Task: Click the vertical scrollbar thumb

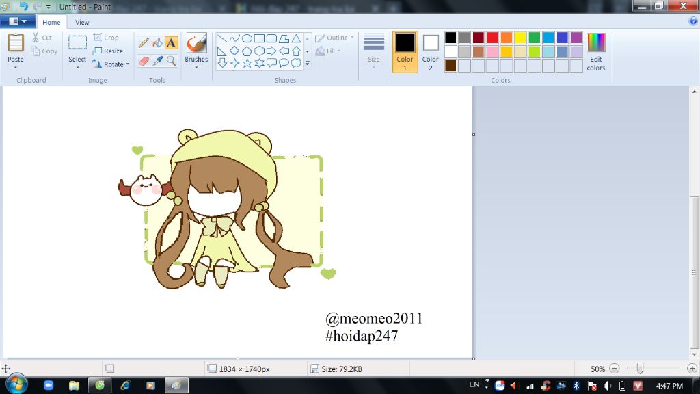Action: pos(695,272)
